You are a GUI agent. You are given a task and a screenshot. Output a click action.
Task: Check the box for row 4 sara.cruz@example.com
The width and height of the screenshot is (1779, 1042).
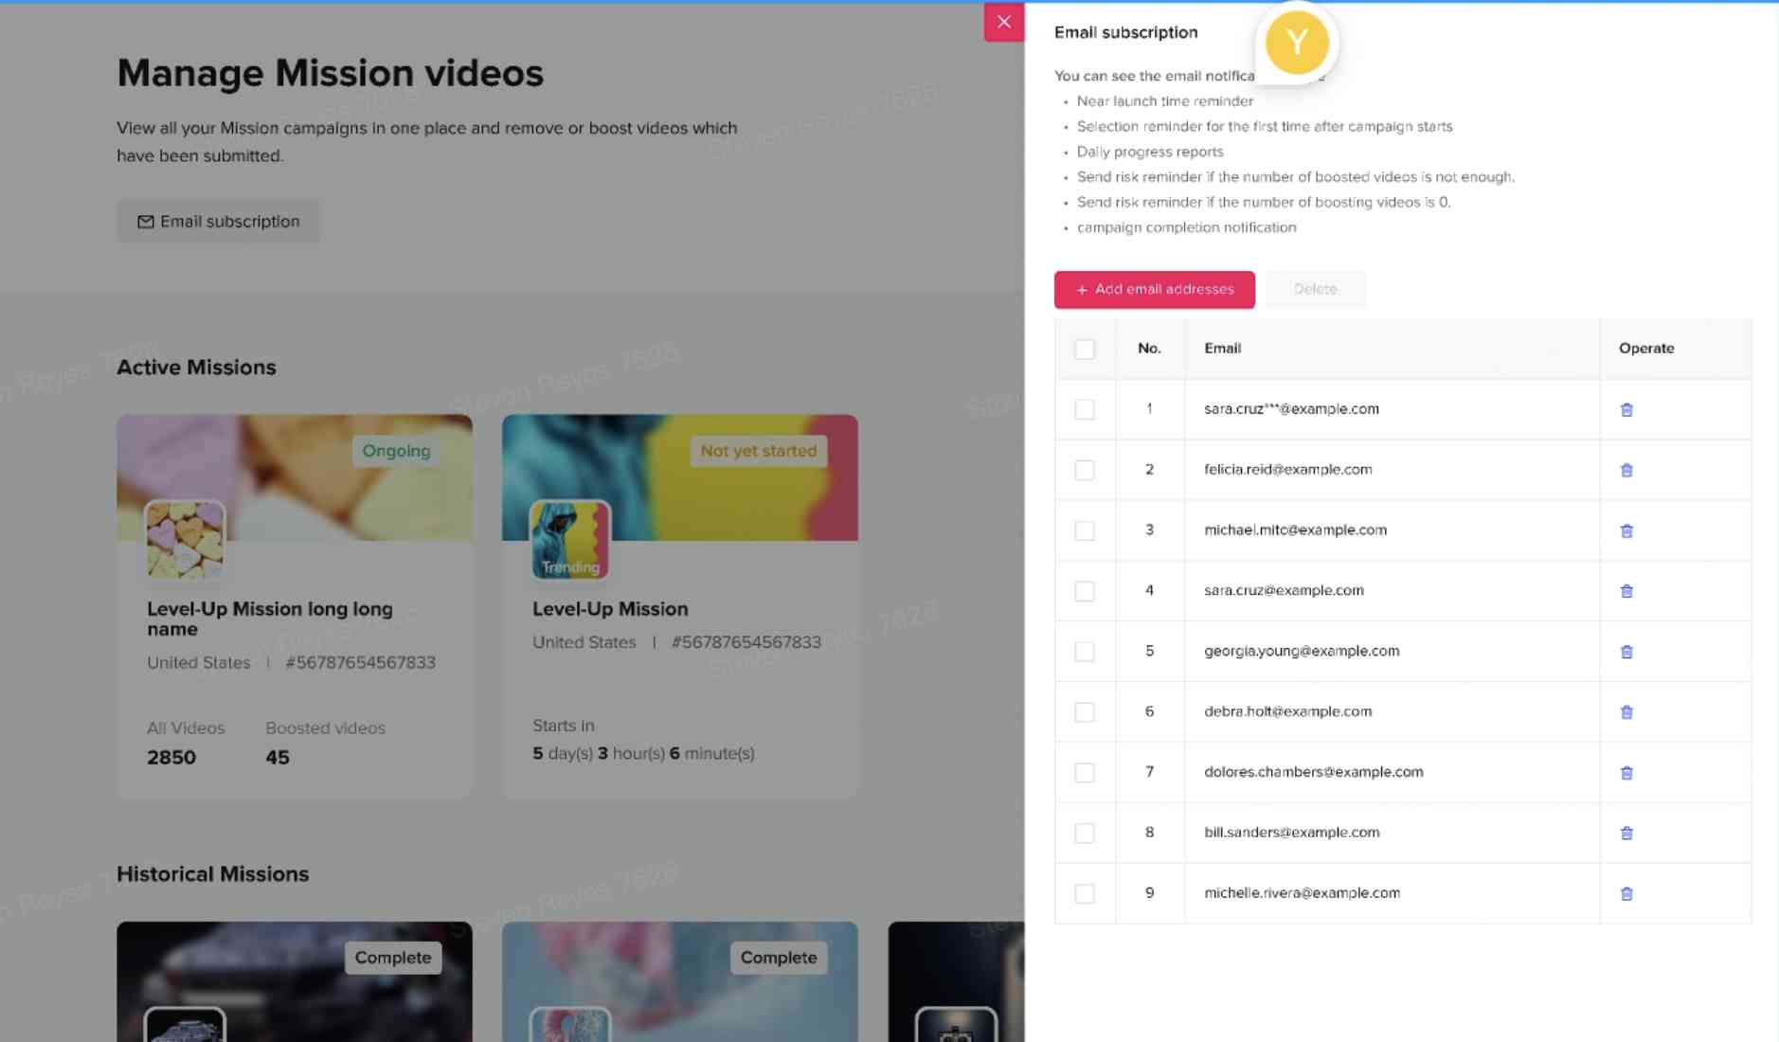tap(1085, 591)
